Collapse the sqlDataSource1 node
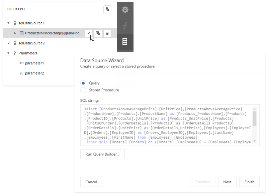This screenshot has height=196, width=269. (x=8, y=23)
